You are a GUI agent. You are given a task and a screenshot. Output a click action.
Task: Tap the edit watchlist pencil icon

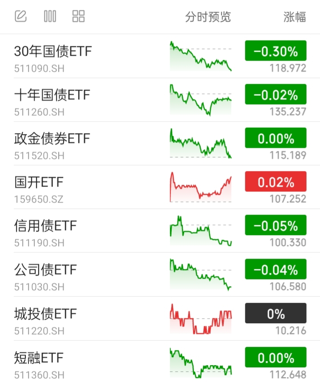pyautogui.click(x=21, y=16)
